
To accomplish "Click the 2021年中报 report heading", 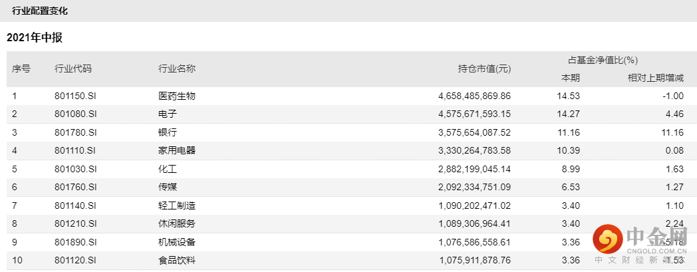I will [x=35, y=38].
